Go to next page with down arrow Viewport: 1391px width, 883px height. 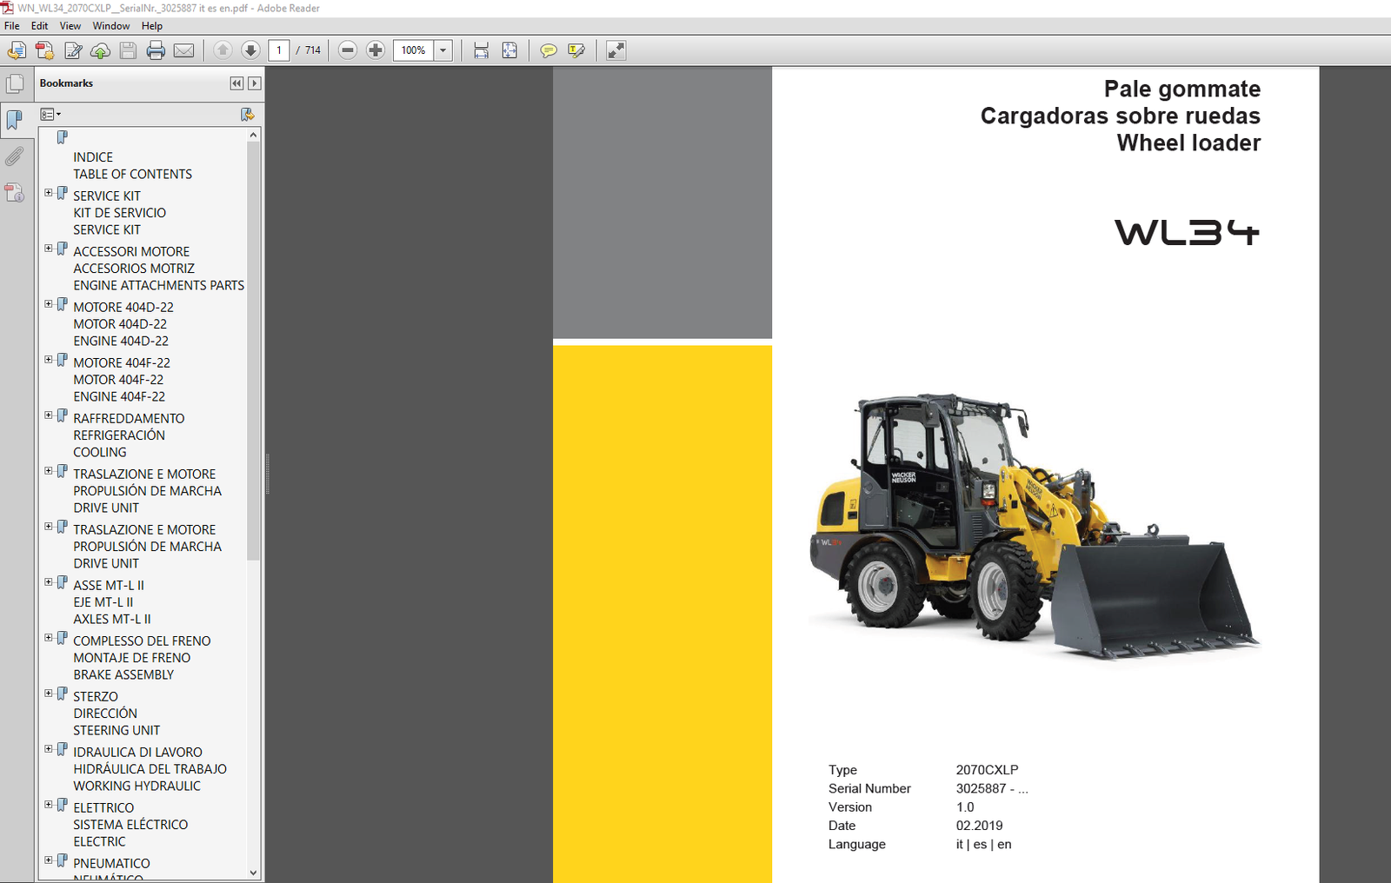coord(250,50)
